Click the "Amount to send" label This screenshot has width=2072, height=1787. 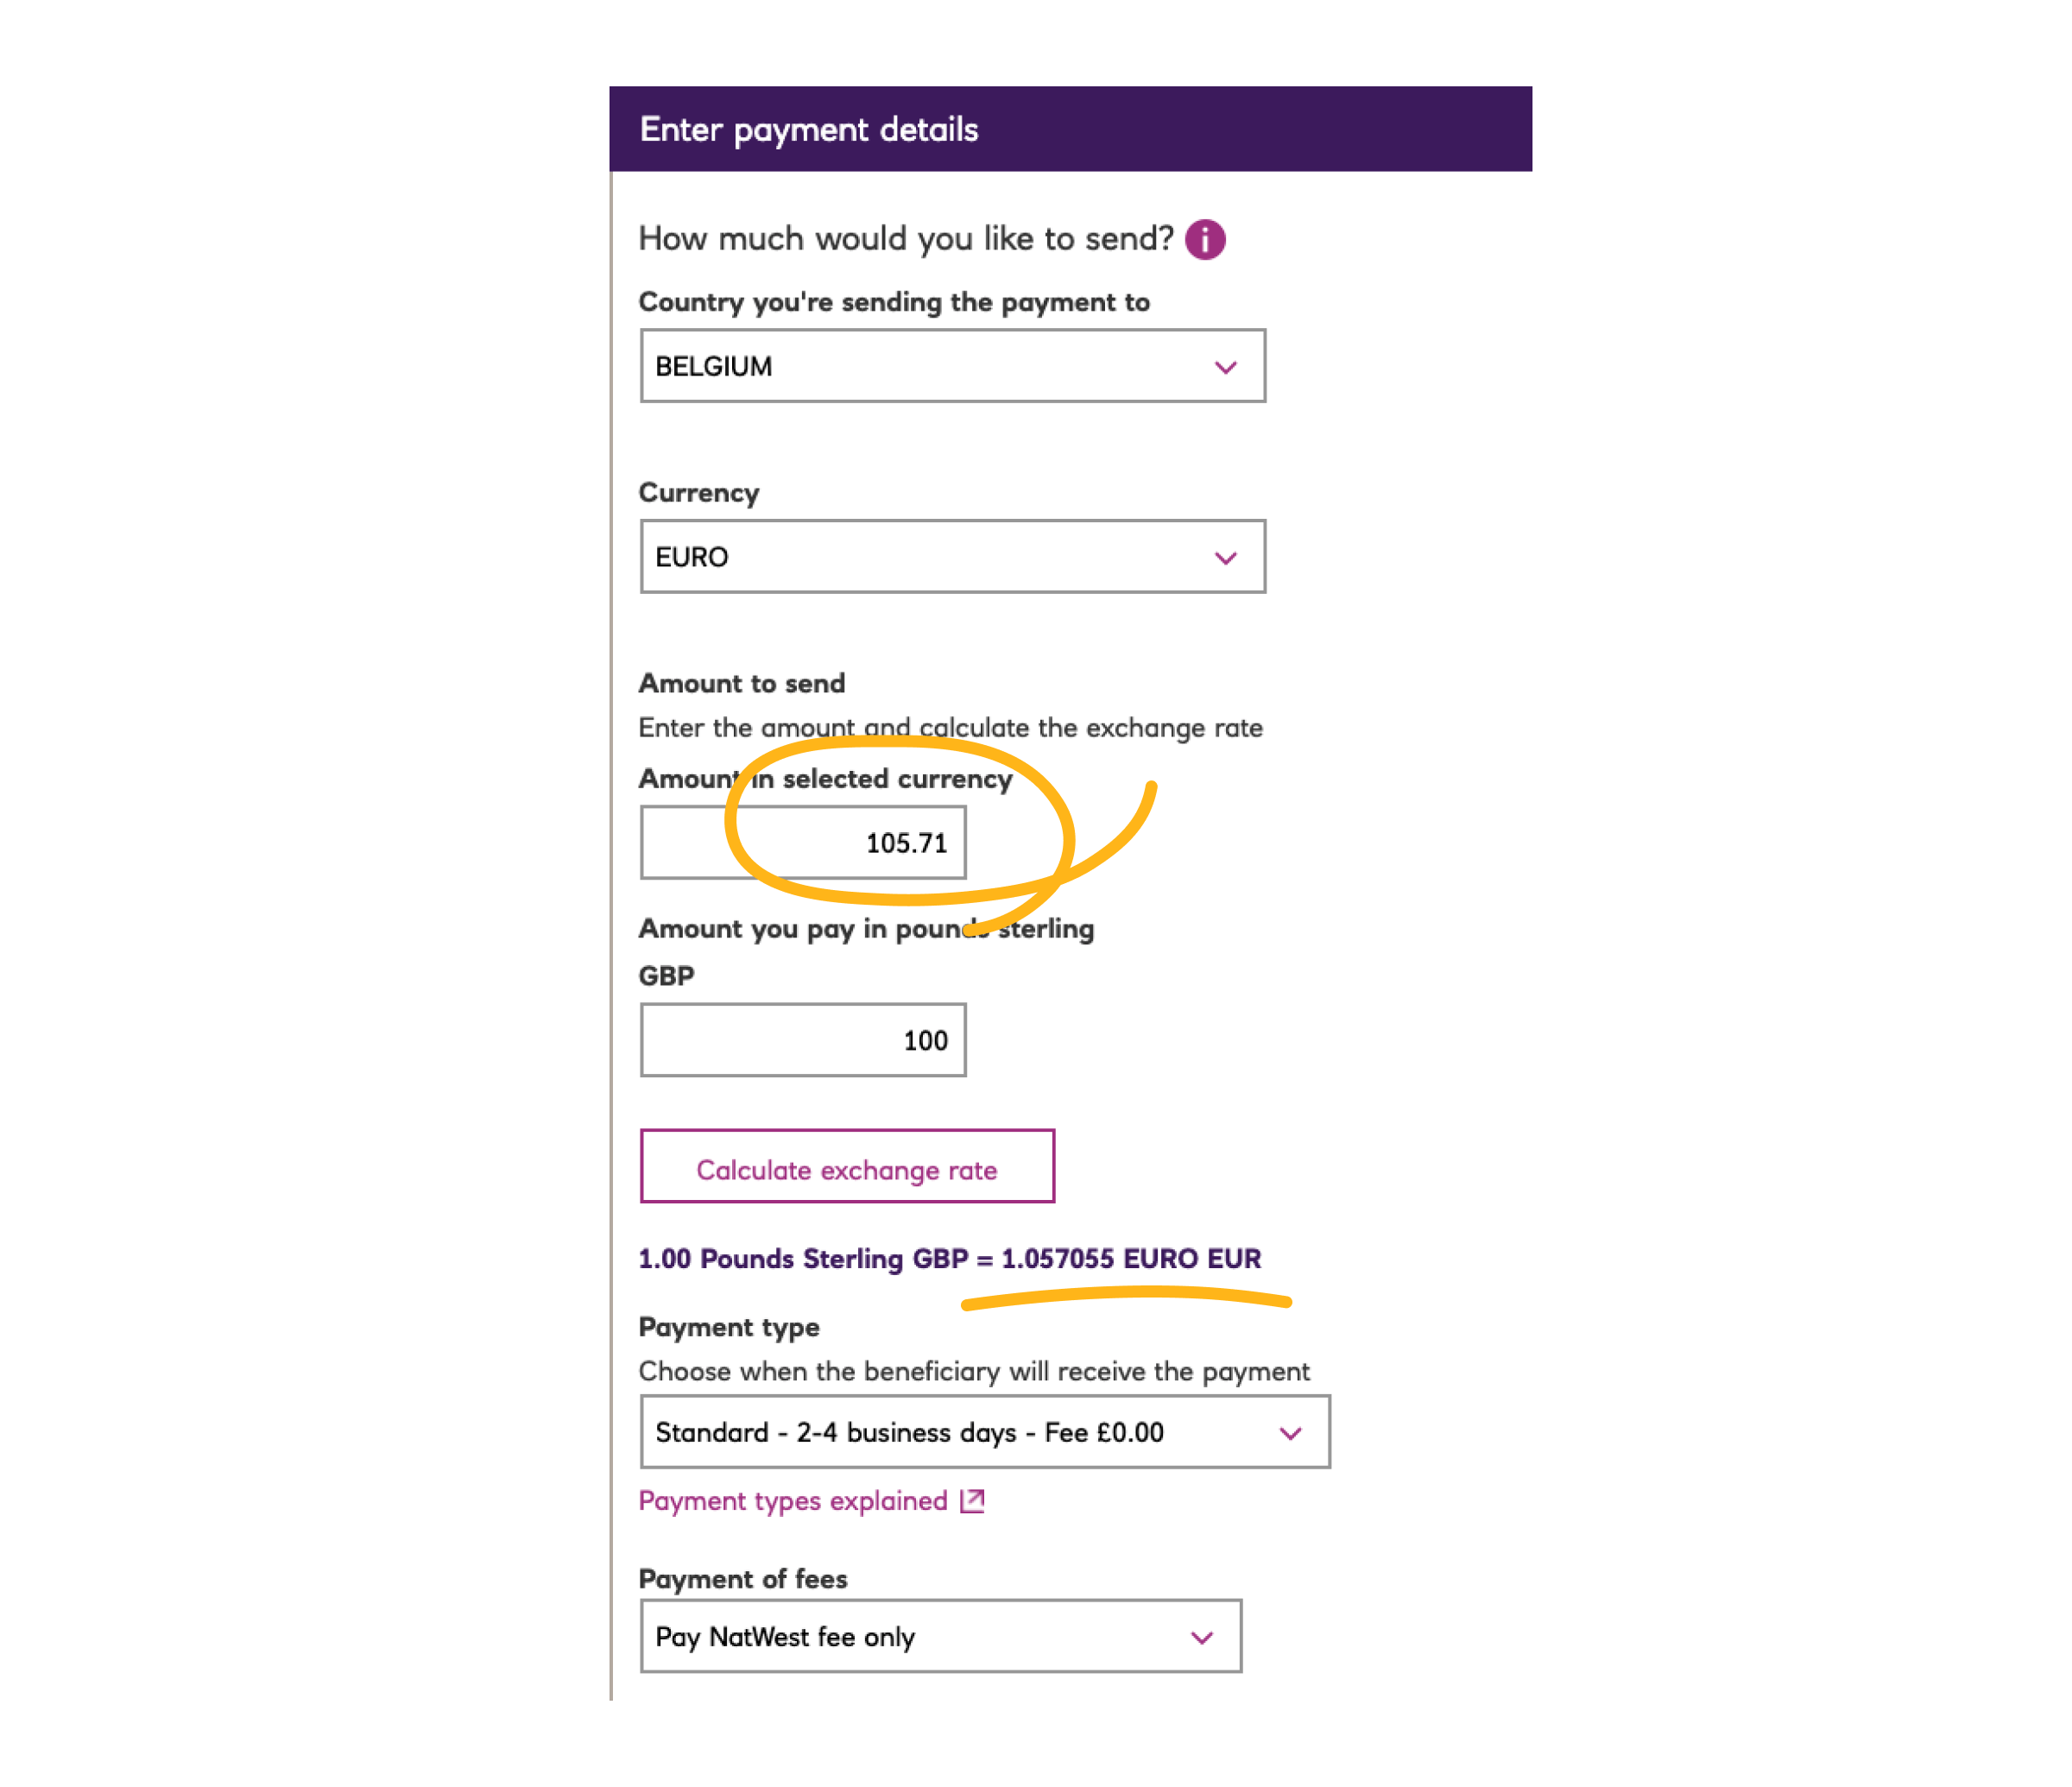point(742,683)
